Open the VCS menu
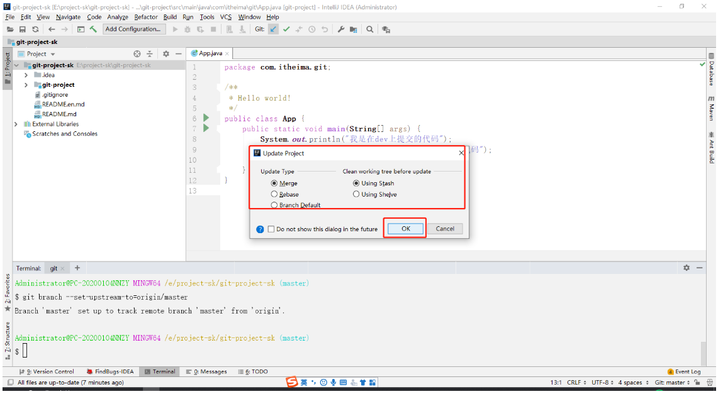Screen dimensions: 723x394 [226, 17]
